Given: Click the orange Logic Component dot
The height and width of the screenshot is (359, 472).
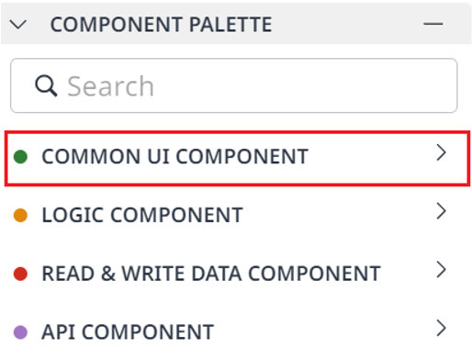Looking at the screenshot, I should pos(20,215).
